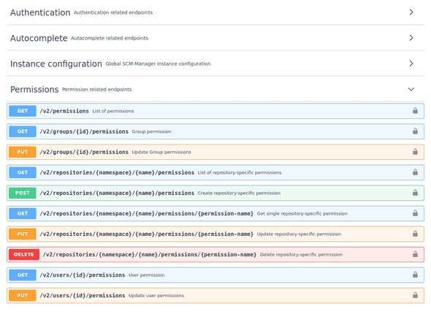This screenshot has width=431, height=314.
Task: Click lock icon on Update user permissions row
Action: 415,295
